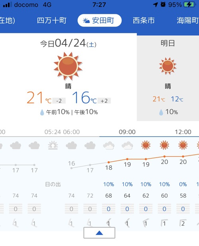Tap the wind direction arrow labeled 2
199x246 pixels.
(x=183, y=223)
